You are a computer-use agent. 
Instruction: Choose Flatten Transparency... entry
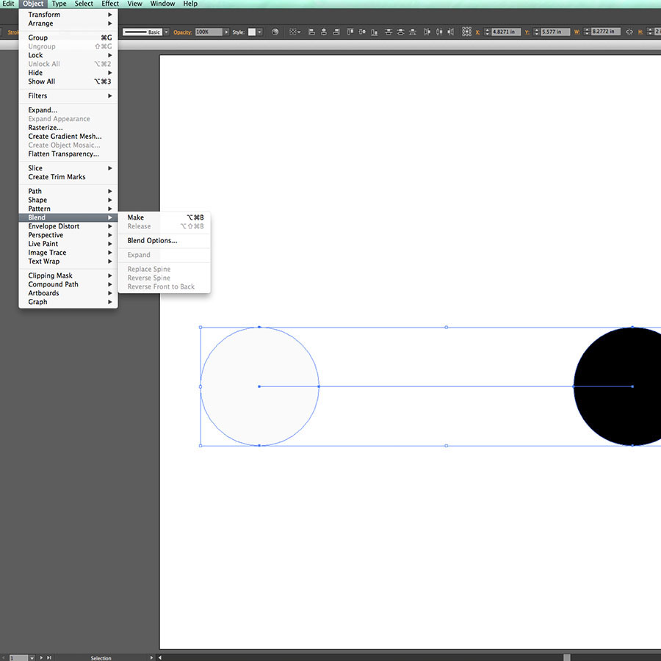[x=68, y=154]
